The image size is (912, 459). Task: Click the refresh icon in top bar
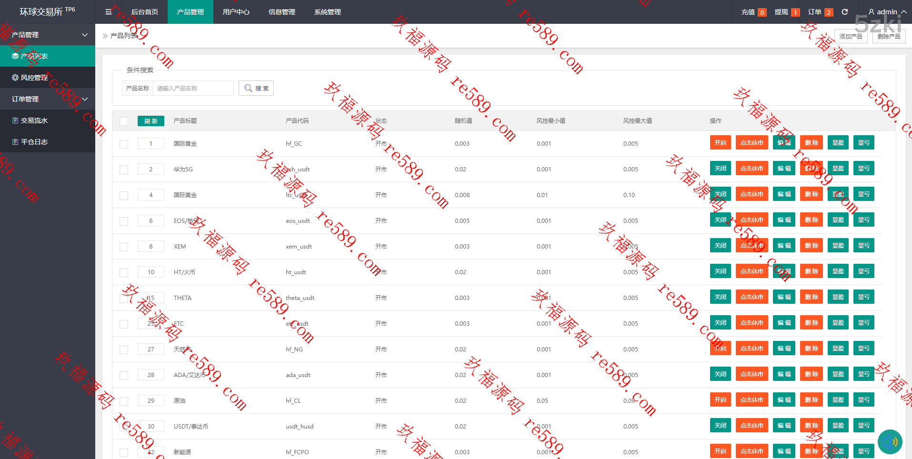pos(845,12)
